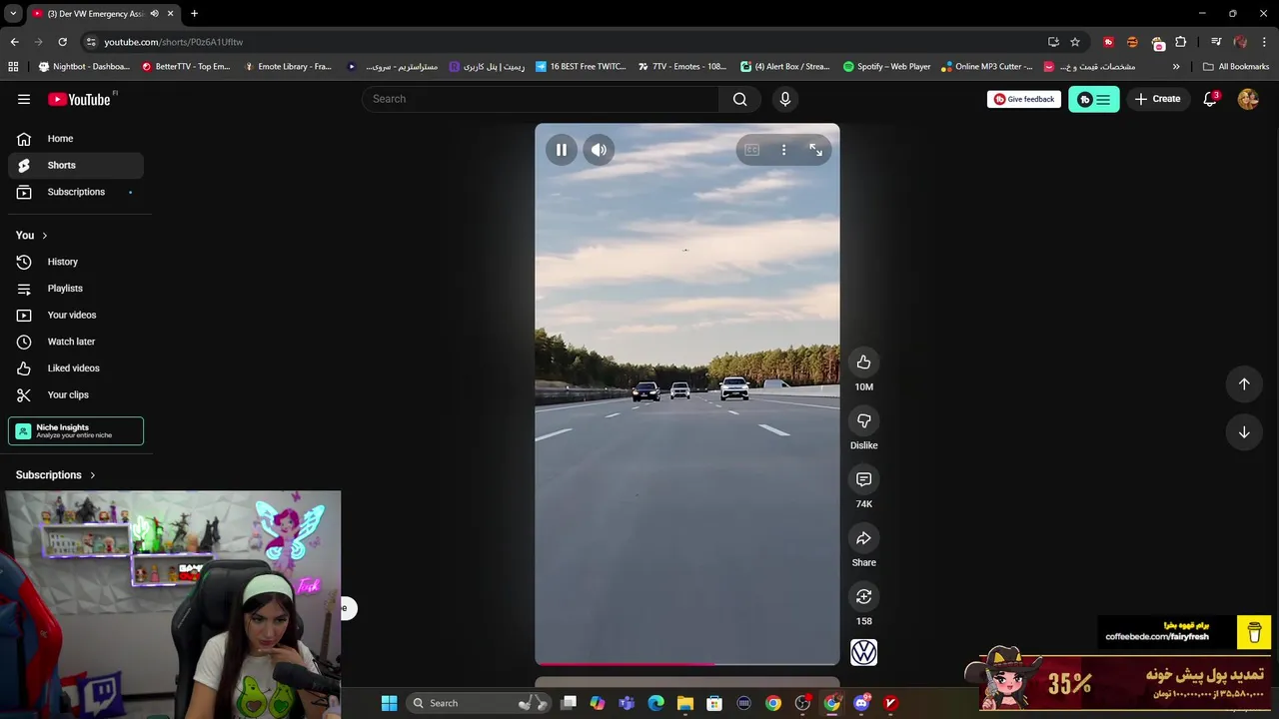Image resolution: width=1279 pixels, height=719 pixels.
Task: Share this Short
Action: [864, 538]
